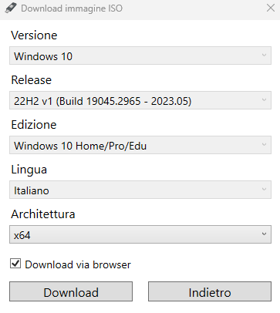This screenshot has width=280, height=313.
Task: Open the Edizione dropdown with Home/Pro/Edu
Action: pyautogui.click(x=140, y=145)
